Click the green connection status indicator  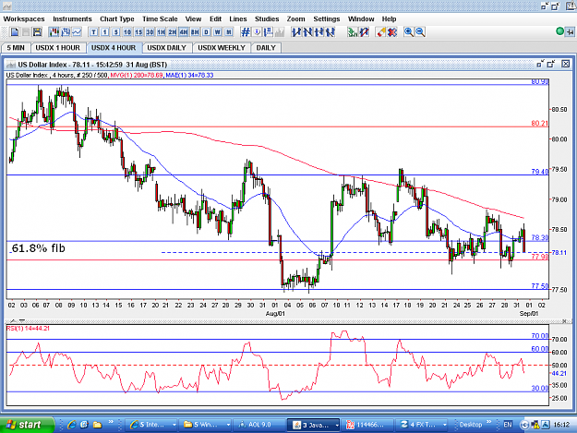click(x=559, y=31)
